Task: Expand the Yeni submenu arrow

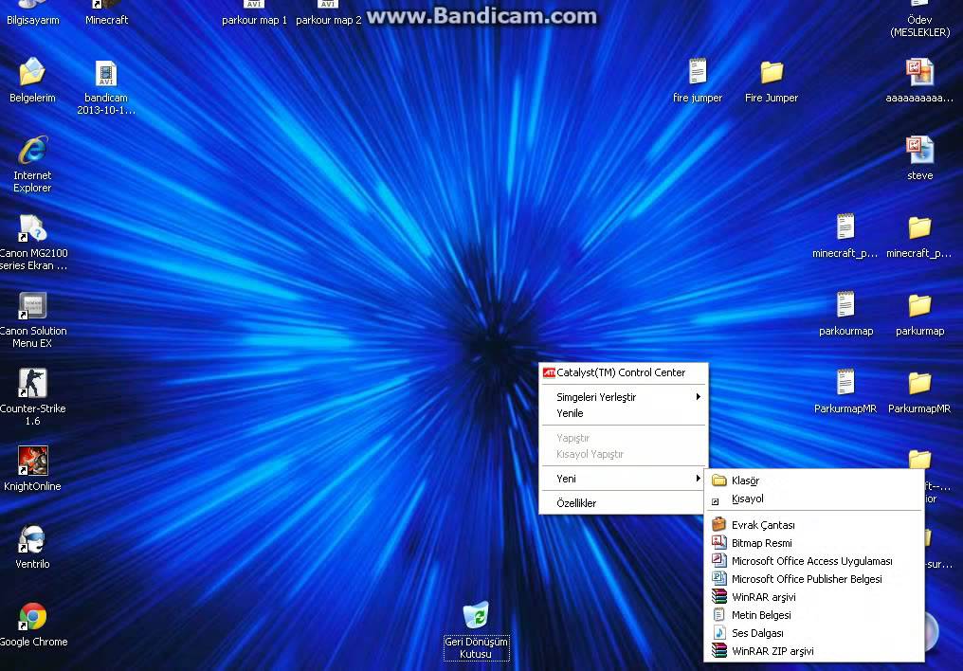Action: coord(699,479)
